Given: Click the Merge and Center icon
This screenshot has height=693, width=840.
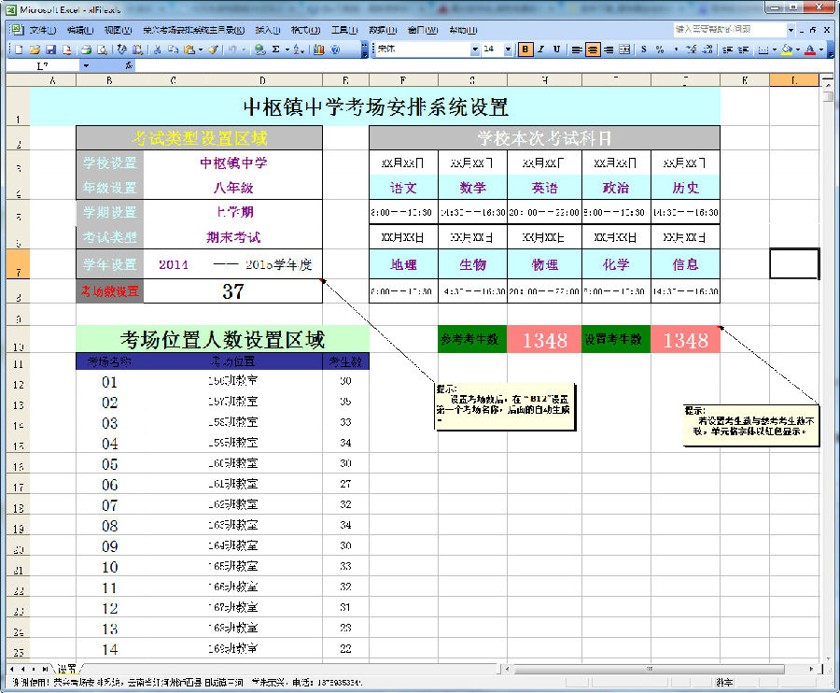Looking at the screenshot, I should pos(625,49).
